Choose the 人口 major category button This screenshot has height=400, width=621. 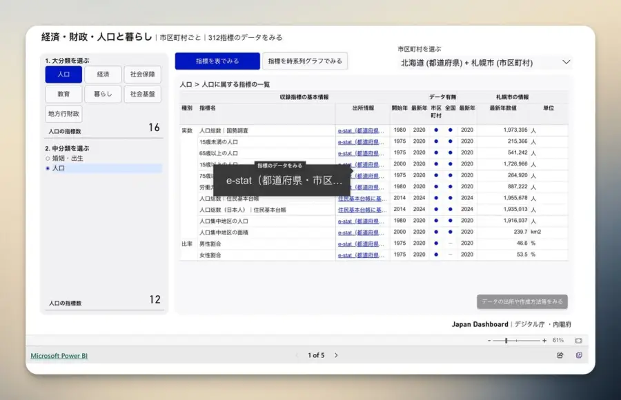coord(63,74)
